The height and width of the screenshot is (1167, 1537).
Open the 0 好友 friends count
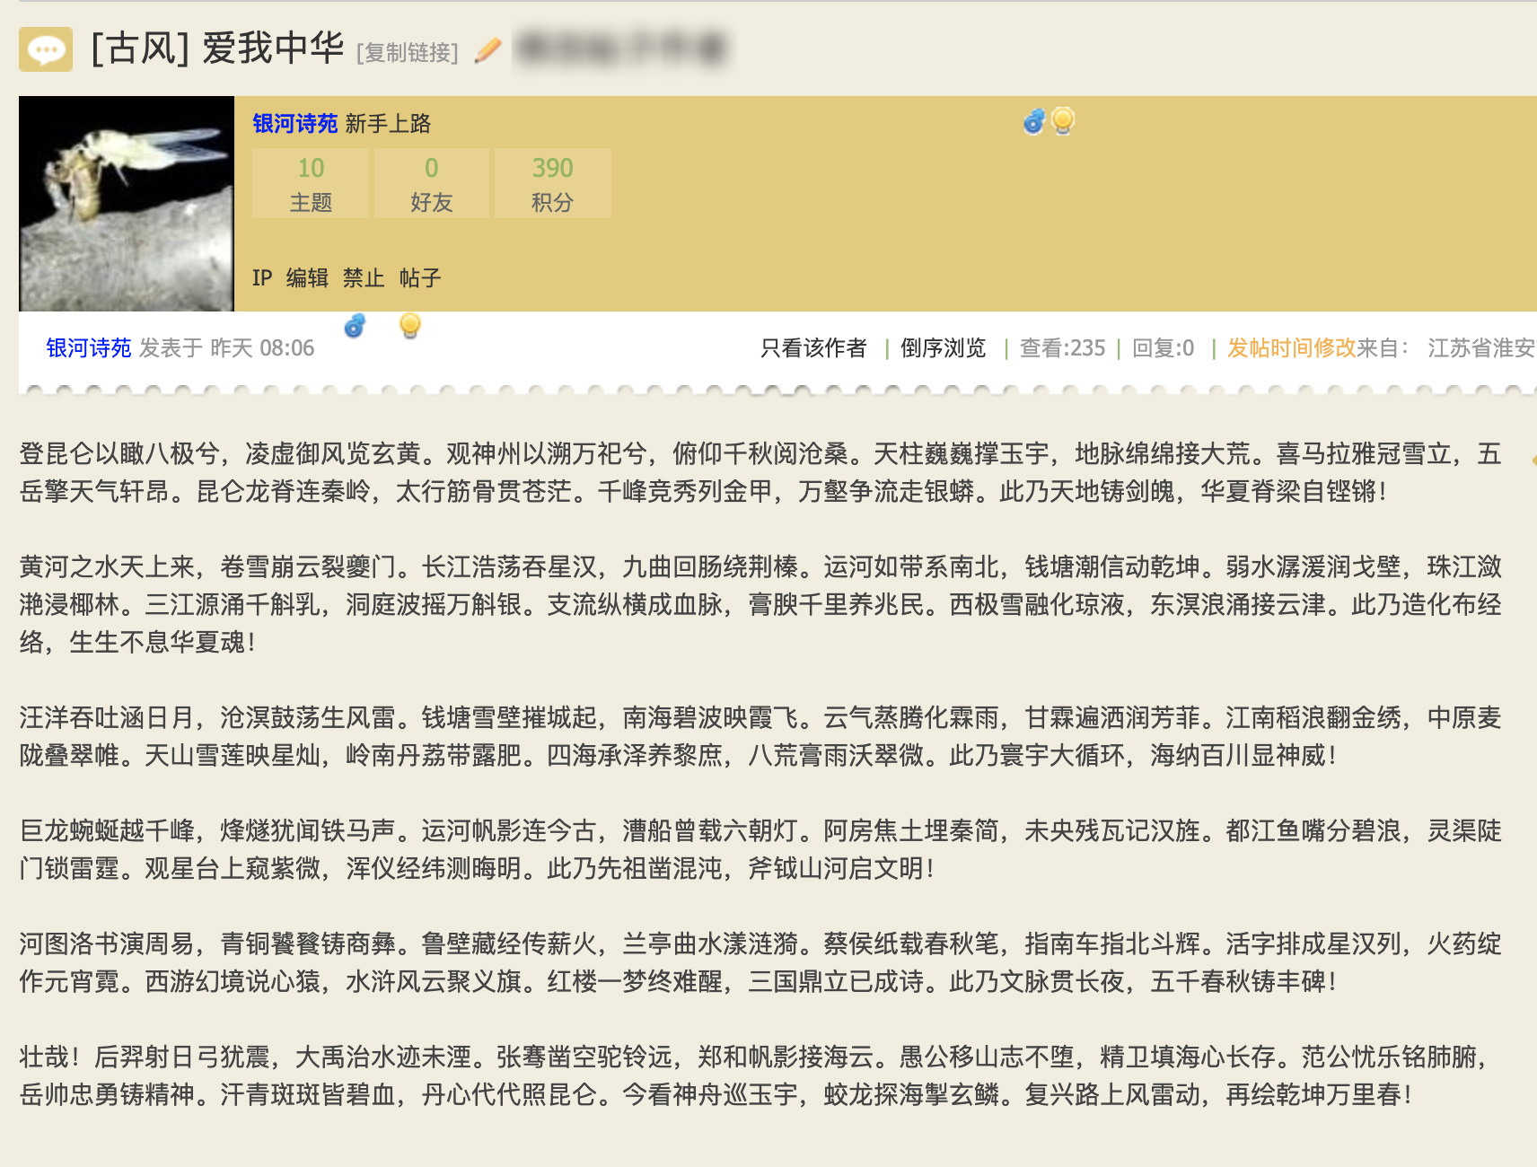[x=431, y=183]
